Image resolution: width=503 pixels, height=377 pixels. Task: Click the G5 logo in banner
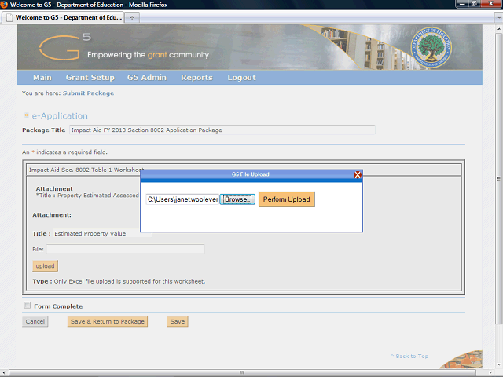65,47
